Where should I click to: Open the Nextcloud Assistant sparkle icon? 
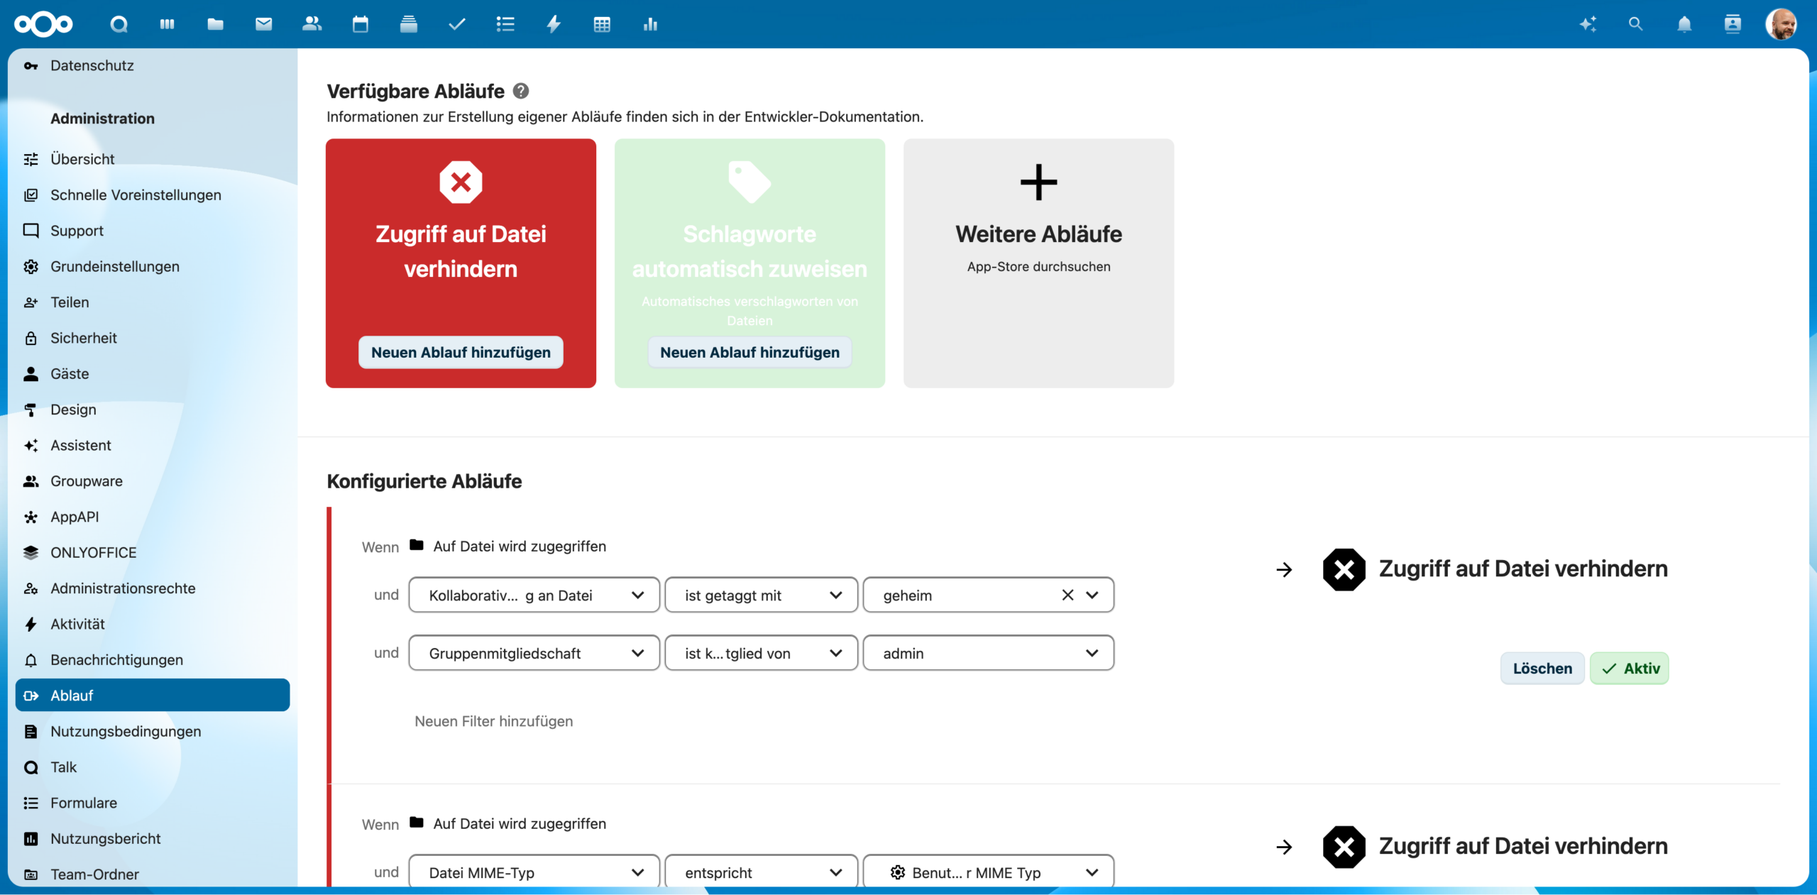tap(1588, 24)
